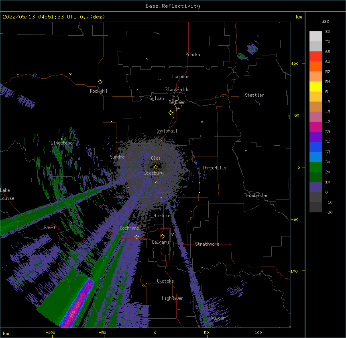Click the km unit label beside the timestamp bar
Viewport: 346px width, 338px height.
pyautogui.click(x=299, y=17)
